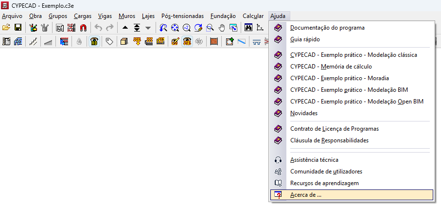Click the 3D box view icon

point(124,42)
